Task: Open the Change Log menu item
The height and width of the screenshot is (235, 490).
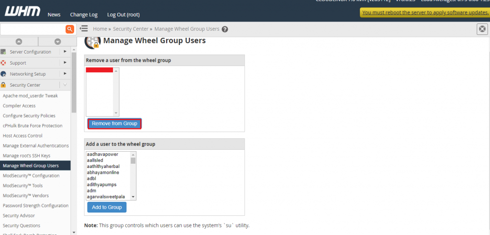Action: (x=83, y=15)
